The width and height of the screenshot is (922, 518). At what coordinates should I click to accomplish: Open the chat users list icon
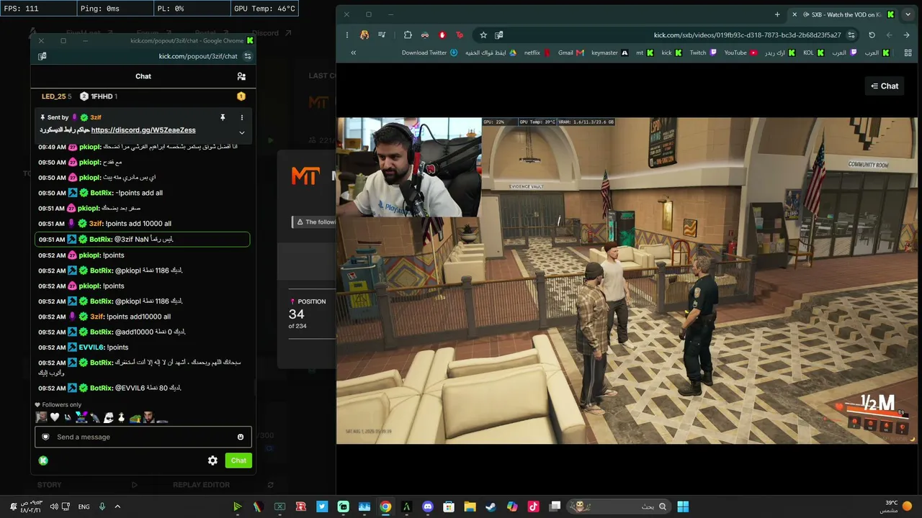click(241, 76)
